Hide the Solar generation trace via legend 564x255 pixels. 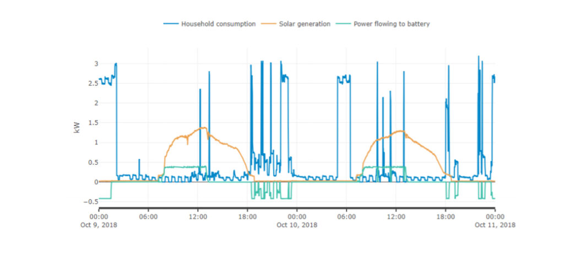303,24
